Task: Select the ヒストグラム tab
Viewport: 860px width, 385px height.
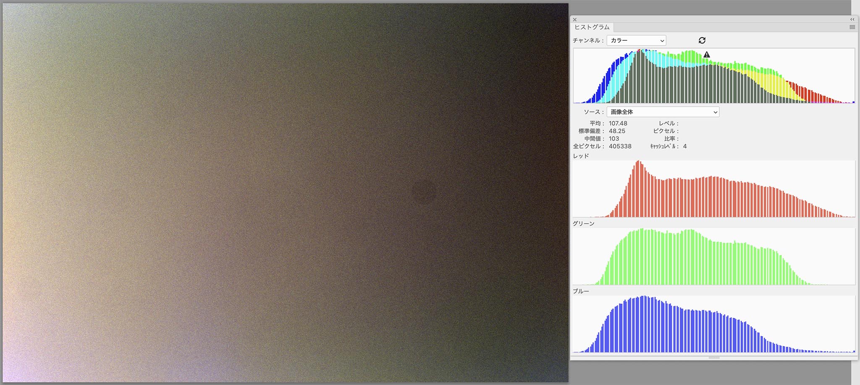Action: 592,27
